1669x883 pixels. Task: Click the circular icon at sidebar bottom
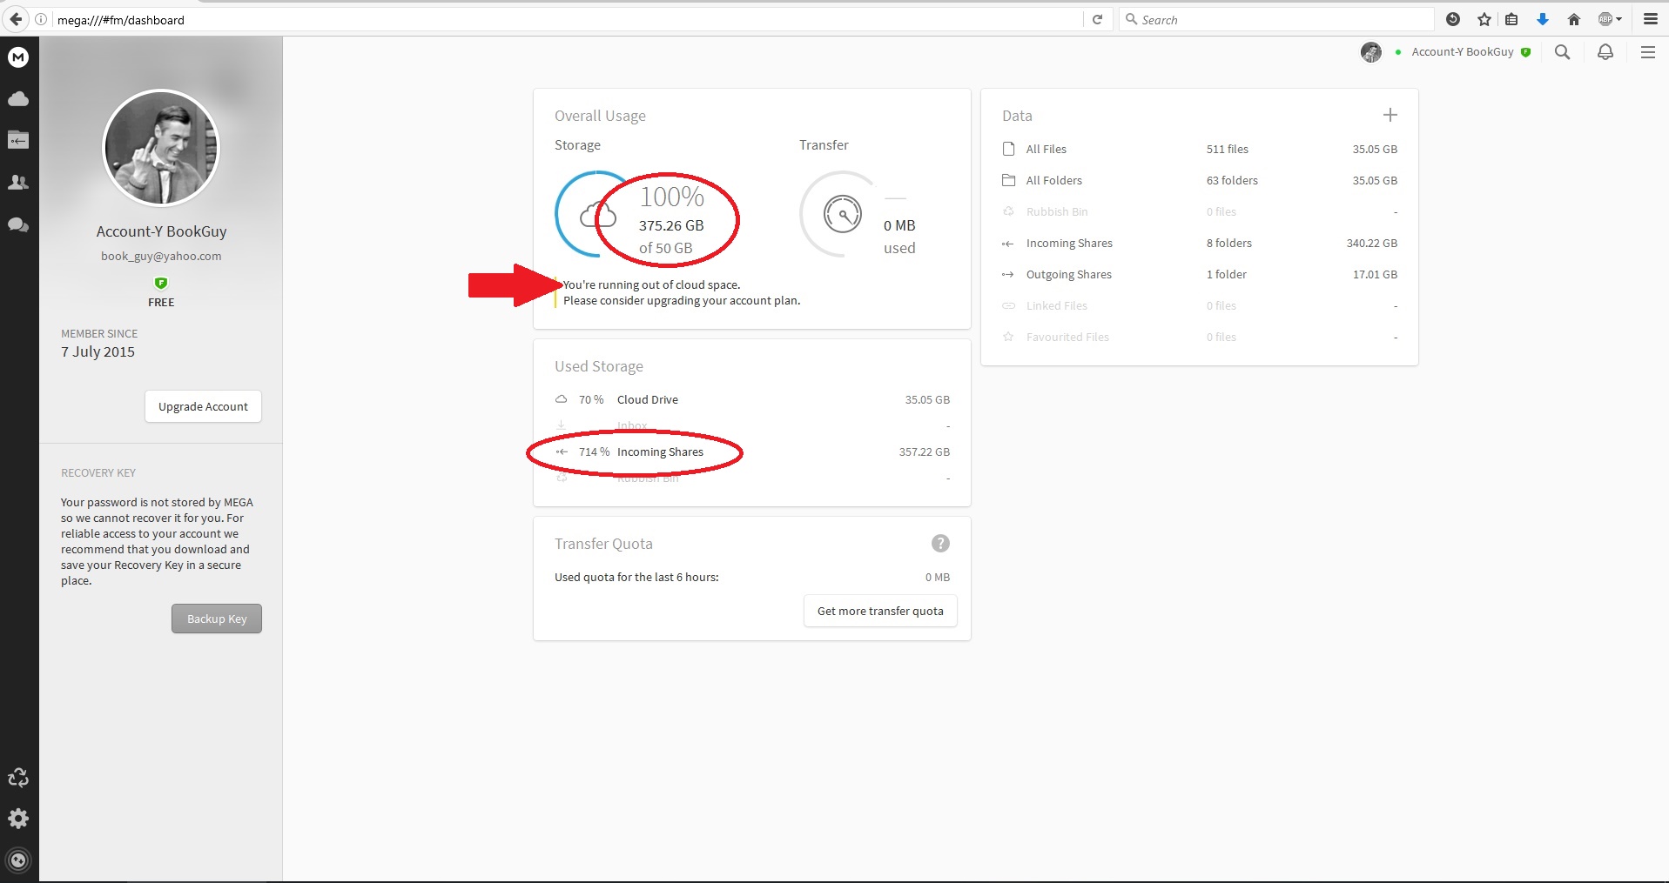18,860
